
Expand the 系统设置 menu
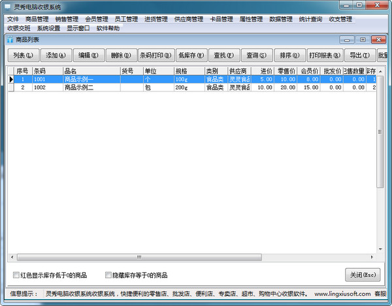48,28
